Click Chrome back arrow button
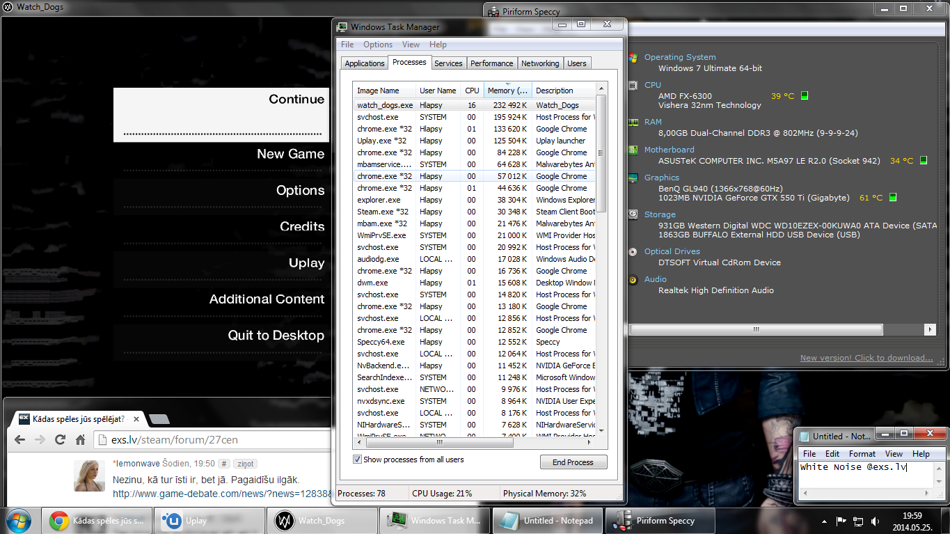 [x=20, y=439]
